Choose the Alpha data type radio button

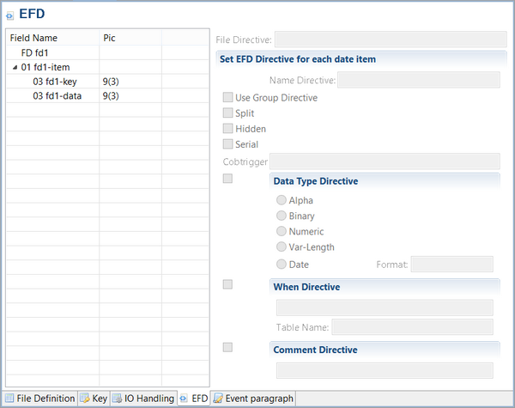tap(281, 200)
